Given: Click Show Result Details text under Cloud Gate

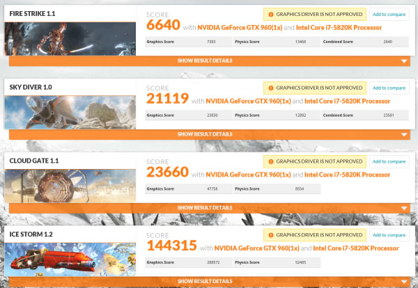Looking at the screenshot, I should [x=205, y=207].
